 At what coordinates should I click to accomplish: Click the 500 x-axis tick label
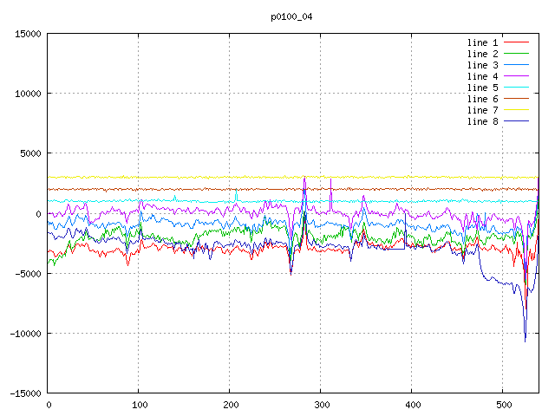[503, 405]
